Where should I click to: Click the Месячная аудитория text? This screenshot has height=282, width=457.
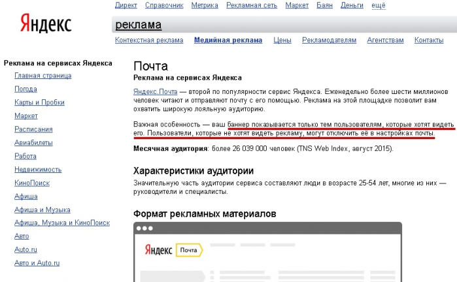click(171, 149)
